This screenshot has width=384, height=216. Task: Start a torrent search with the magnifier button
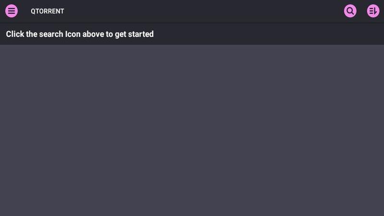pos(350,11)
